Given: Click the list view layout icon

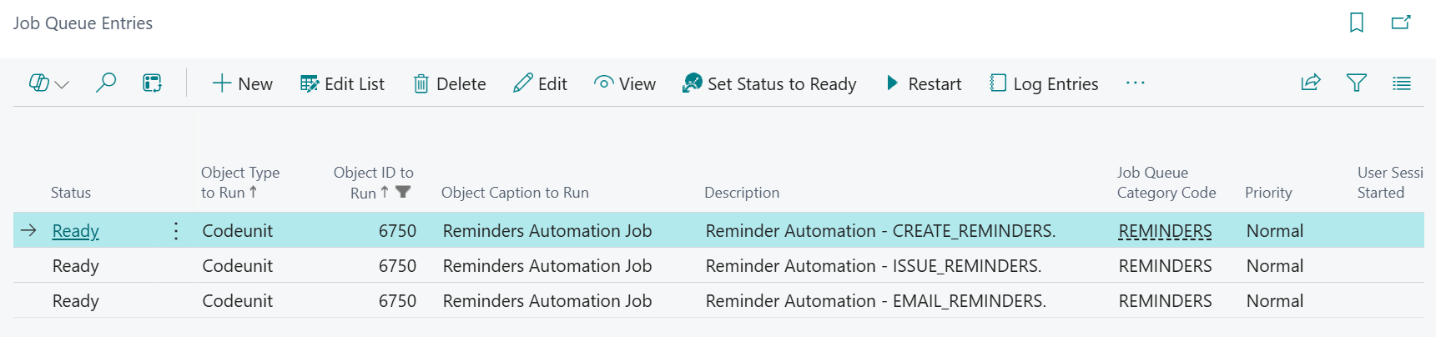Looking at the screenshot, I should click(x=1402, y=83).
